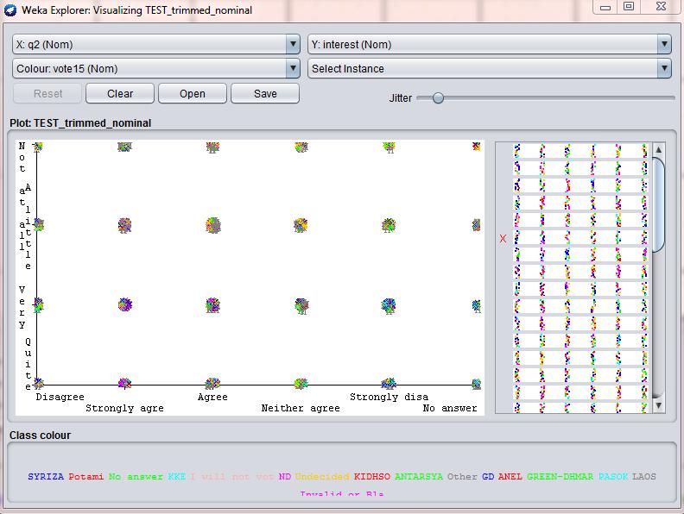
Task: Click the Save button
Action: 265,94
